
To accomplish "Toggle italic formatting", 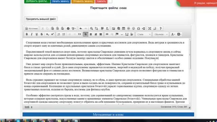I will [32, 34].
